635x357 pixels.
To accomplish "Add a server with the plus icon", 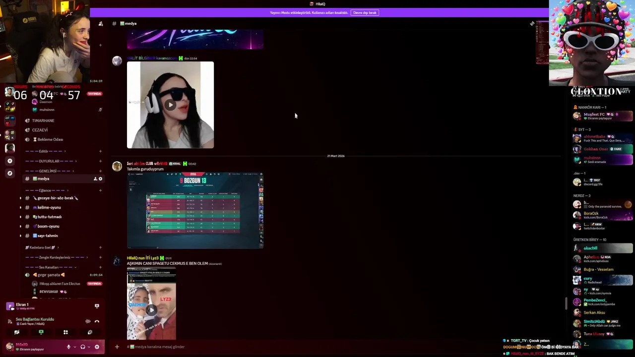I will click(10, 161).
